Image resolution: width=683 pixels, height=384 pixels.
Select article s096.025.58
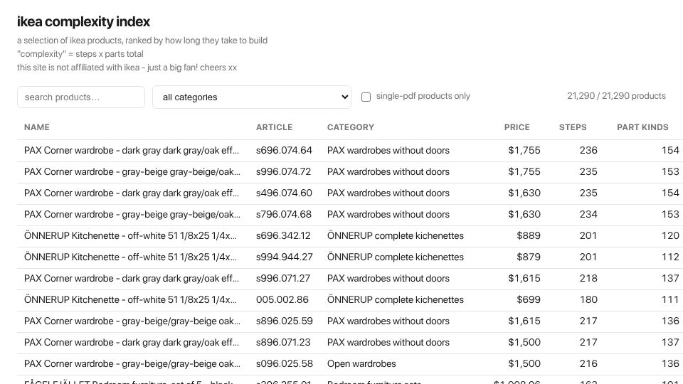(x=285, y=363)
